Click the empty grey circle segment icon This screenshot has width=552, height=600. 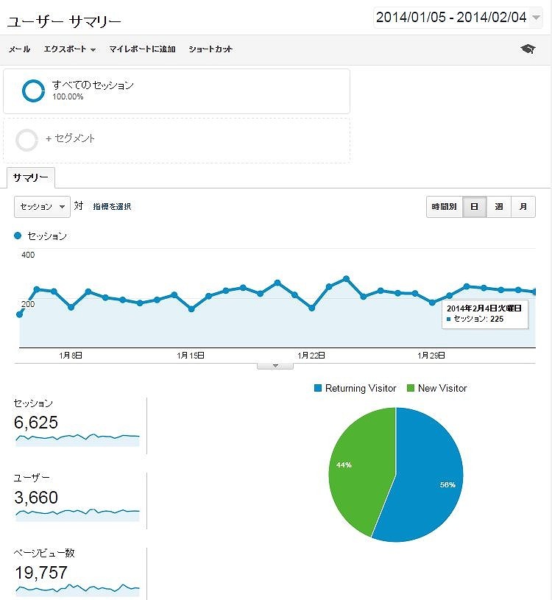click(x=26, y=140)
